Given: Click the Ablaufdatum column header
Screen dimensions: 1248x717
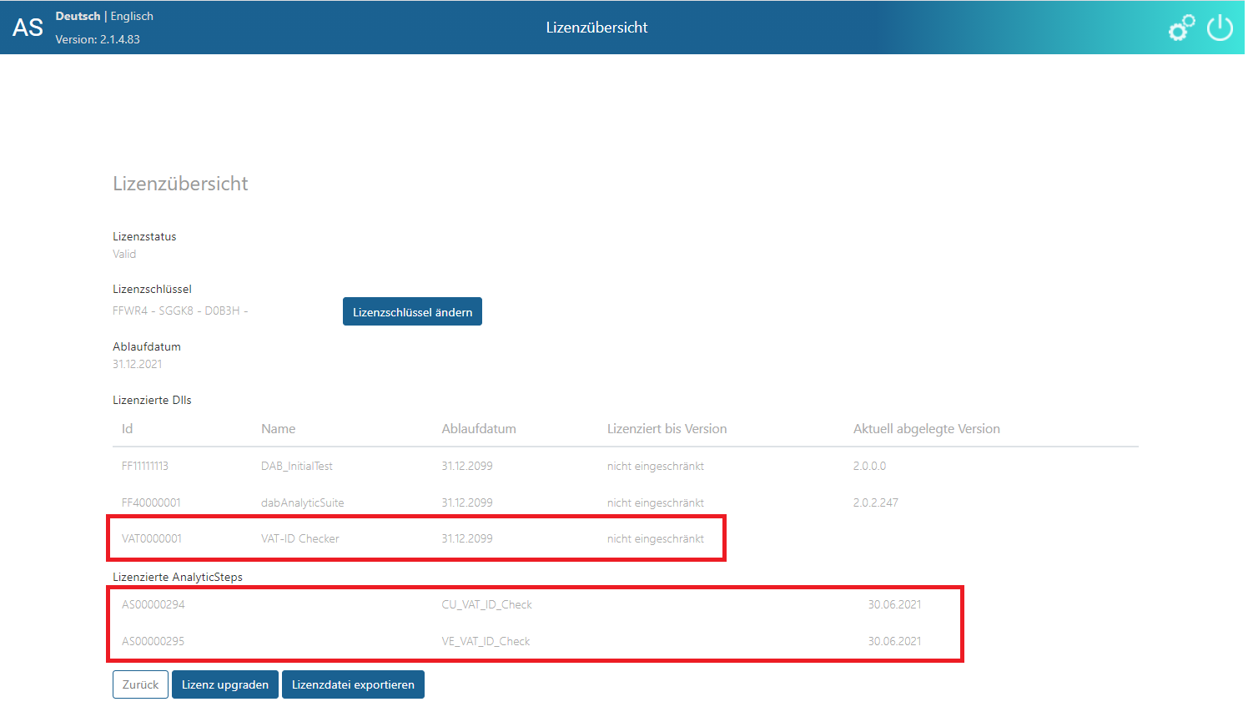Looking at the screenshot, I should (x=479, y=428).
